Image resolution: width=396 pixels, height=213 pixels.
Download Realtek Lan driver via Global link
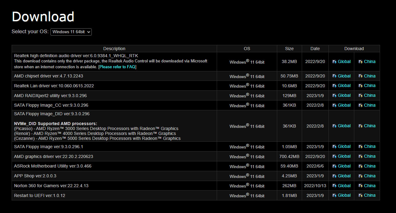(x=344, y=85)
